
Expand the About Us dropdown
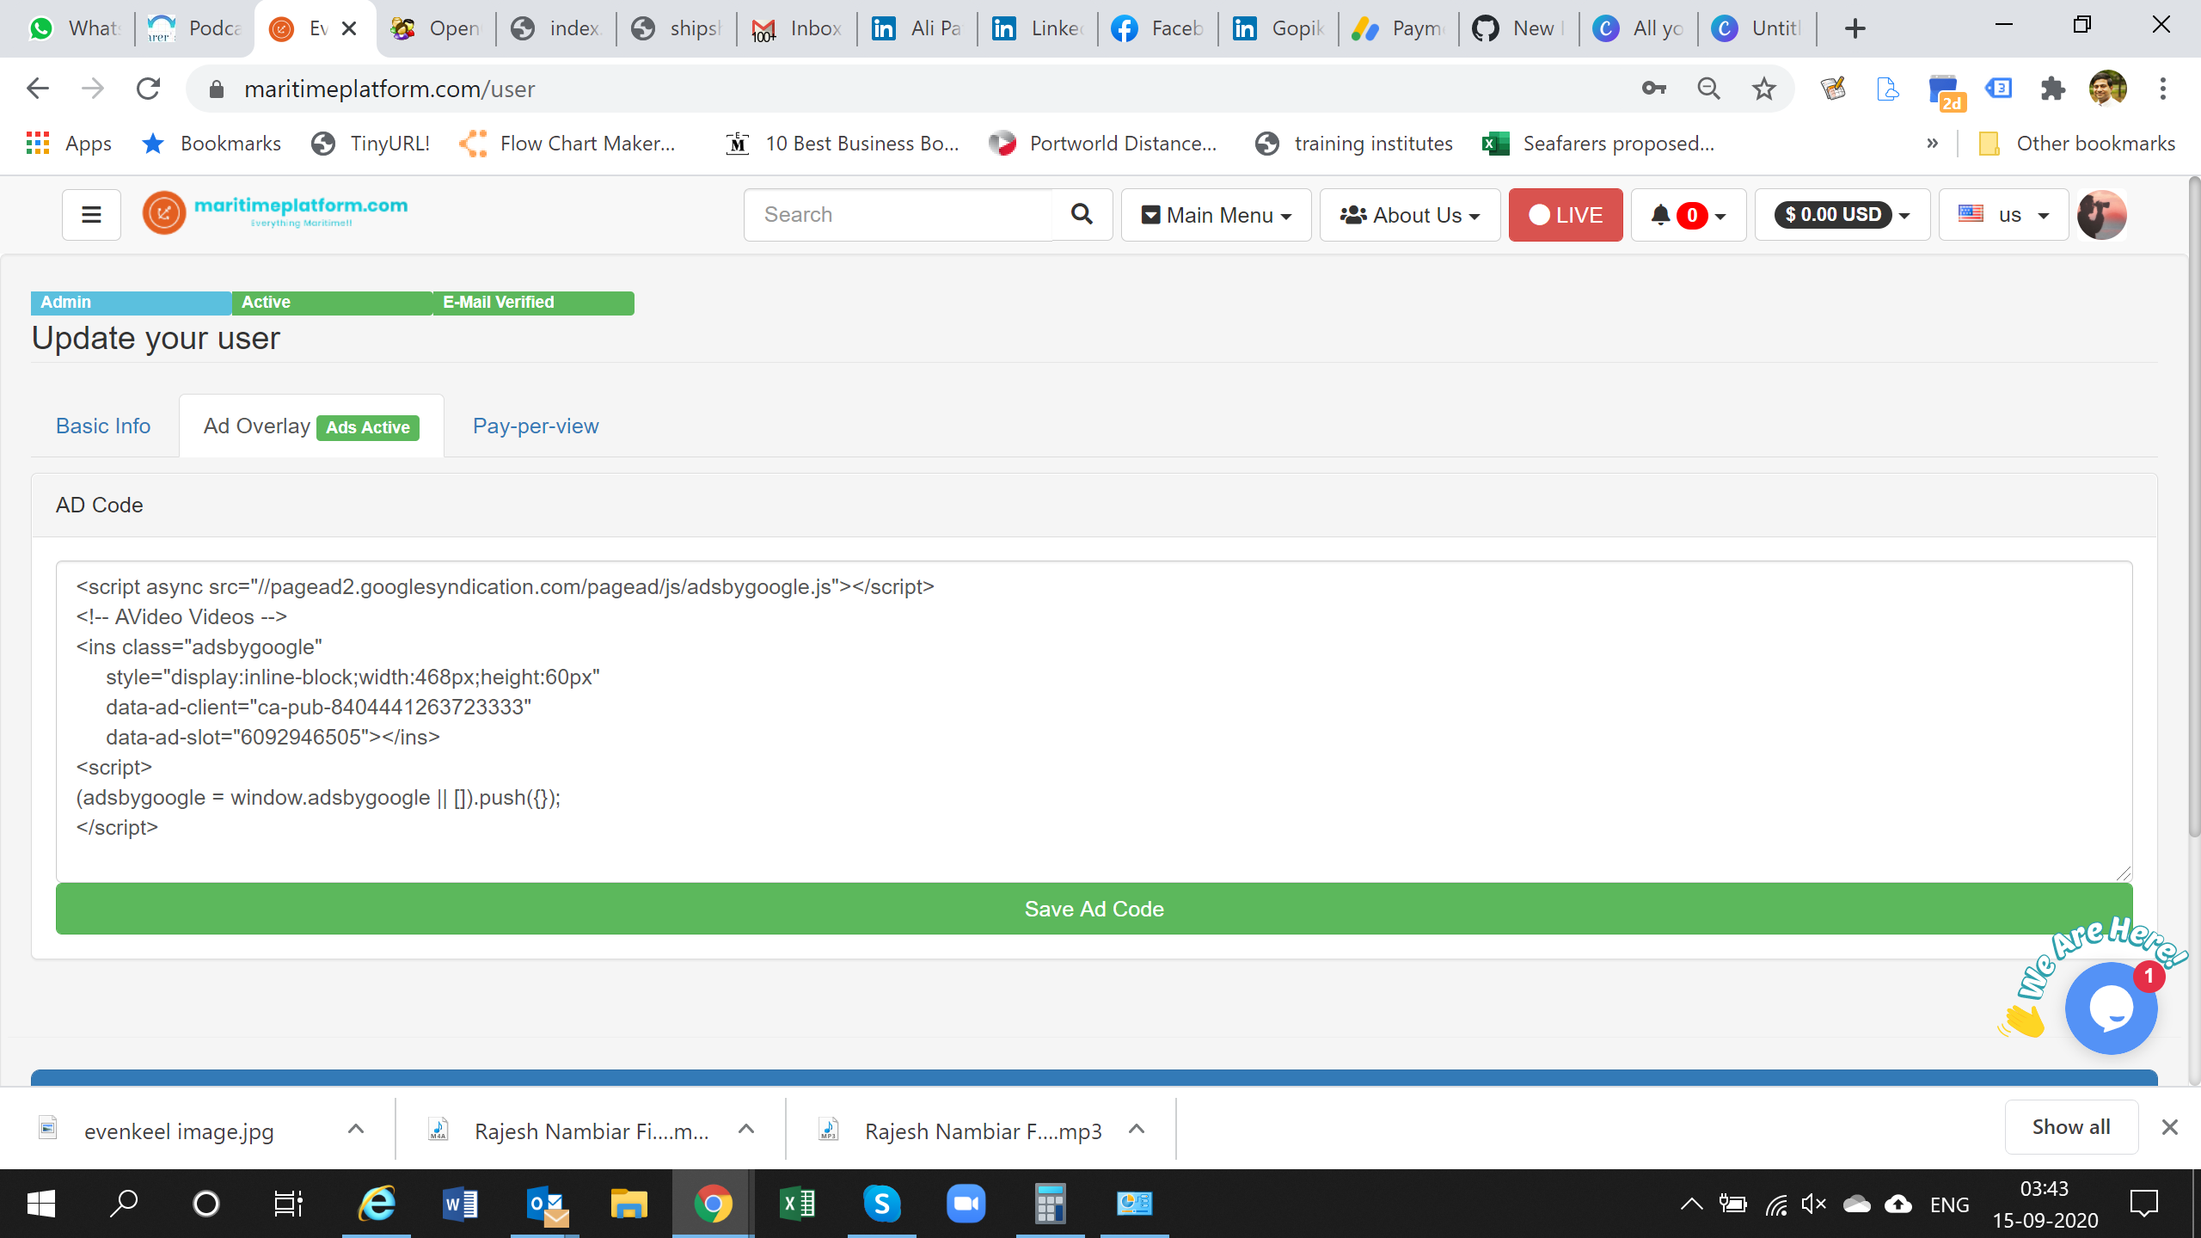1409,214
